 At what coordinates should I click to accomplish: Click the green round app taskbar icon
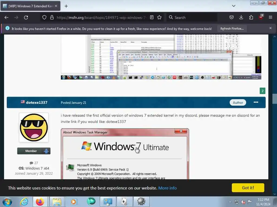click(x=91, y=201)
